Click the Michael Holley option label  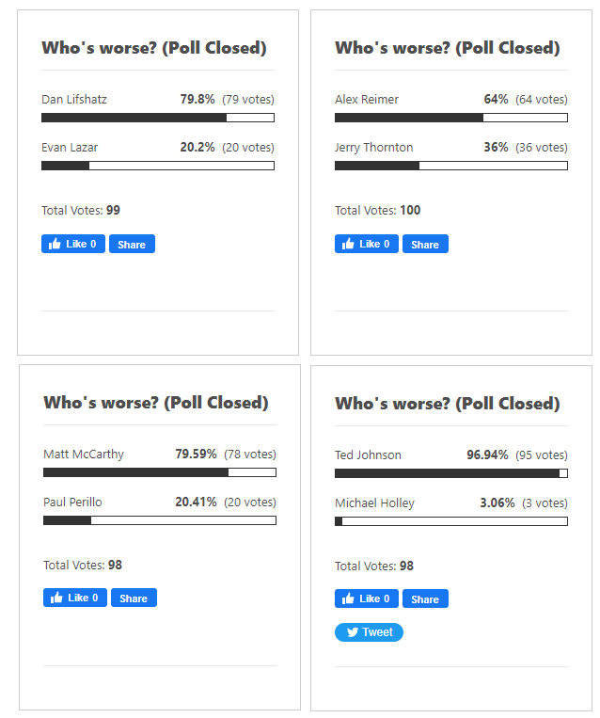[x=374, y=503]
